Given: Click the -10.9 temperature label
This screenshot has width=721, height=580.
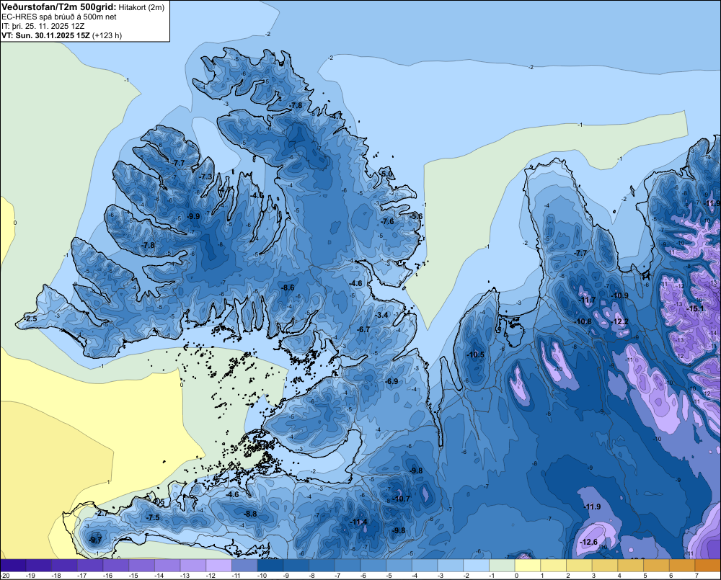Looking at the screenshot, I should [x=620, y=295].
